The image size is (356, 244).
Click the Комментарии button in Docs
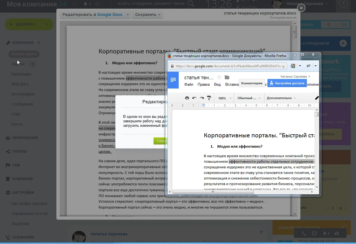[x=252, y=83]
